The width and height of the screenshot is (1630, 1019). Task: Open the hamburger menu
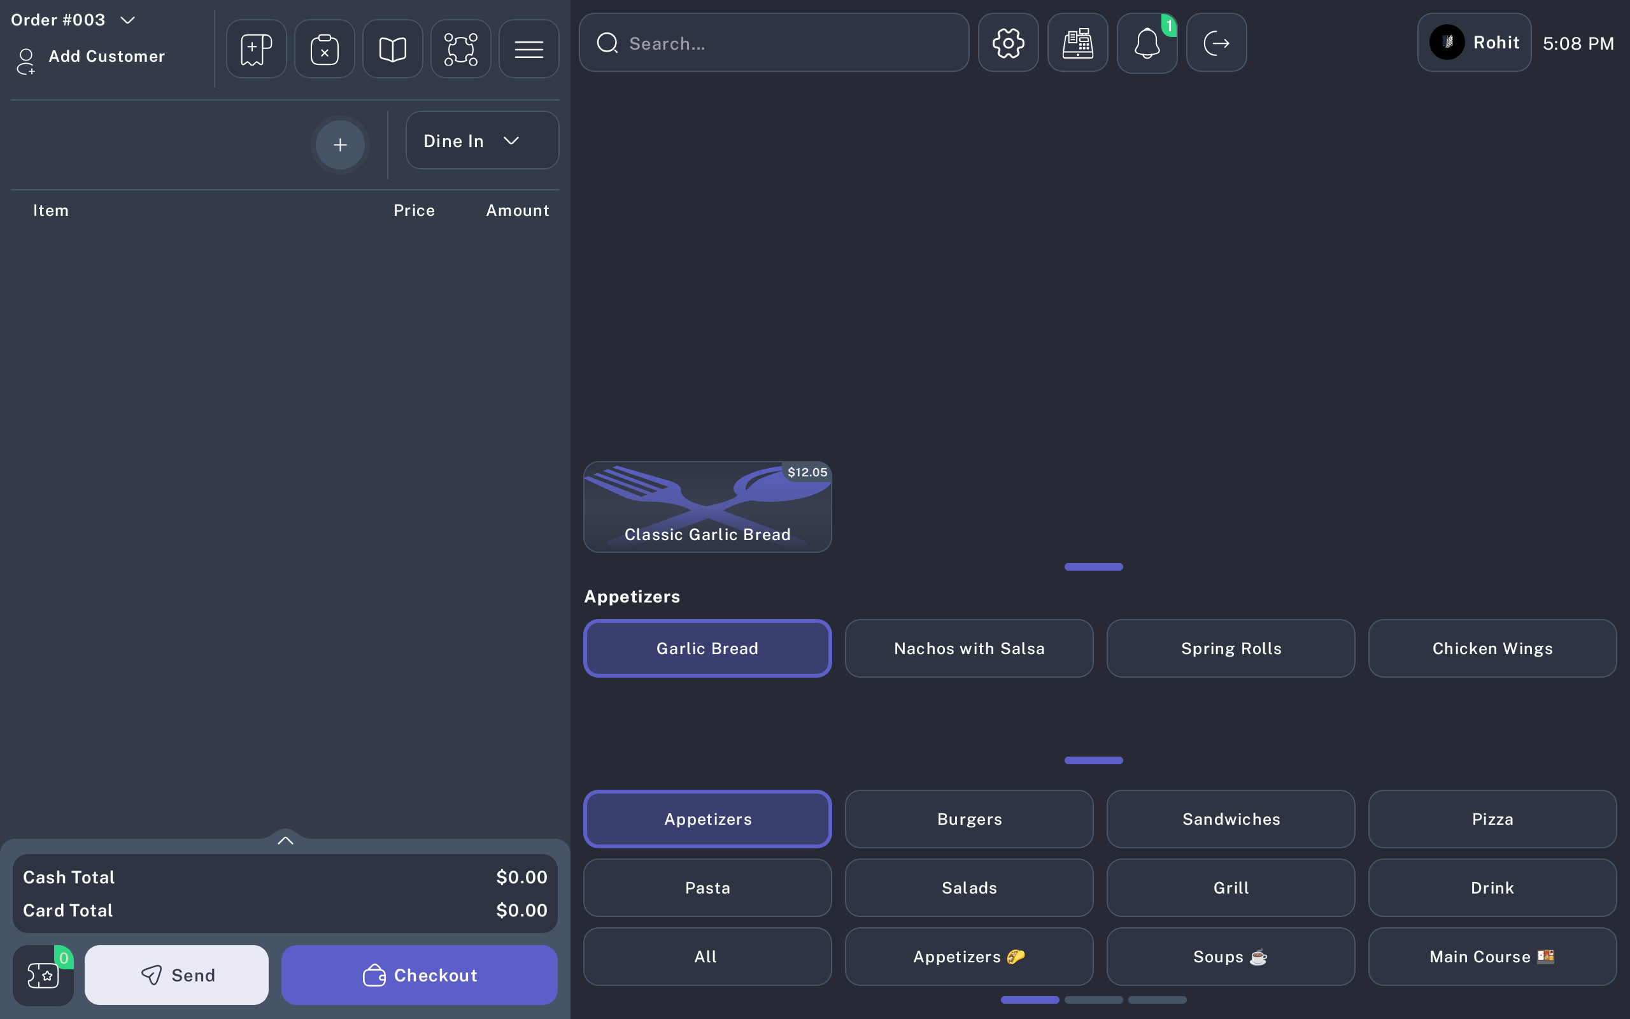(528, 48)
